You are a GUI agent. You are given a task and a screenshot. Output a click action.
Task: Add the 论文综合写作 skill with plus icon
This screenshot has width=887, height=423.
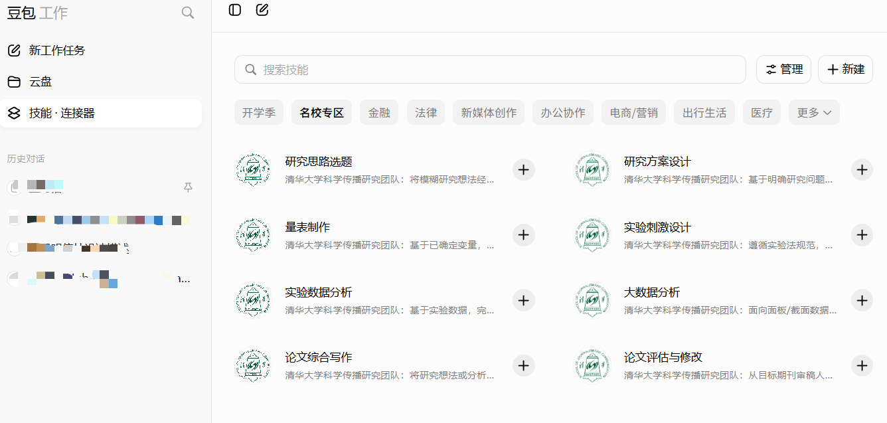[524, 365]
